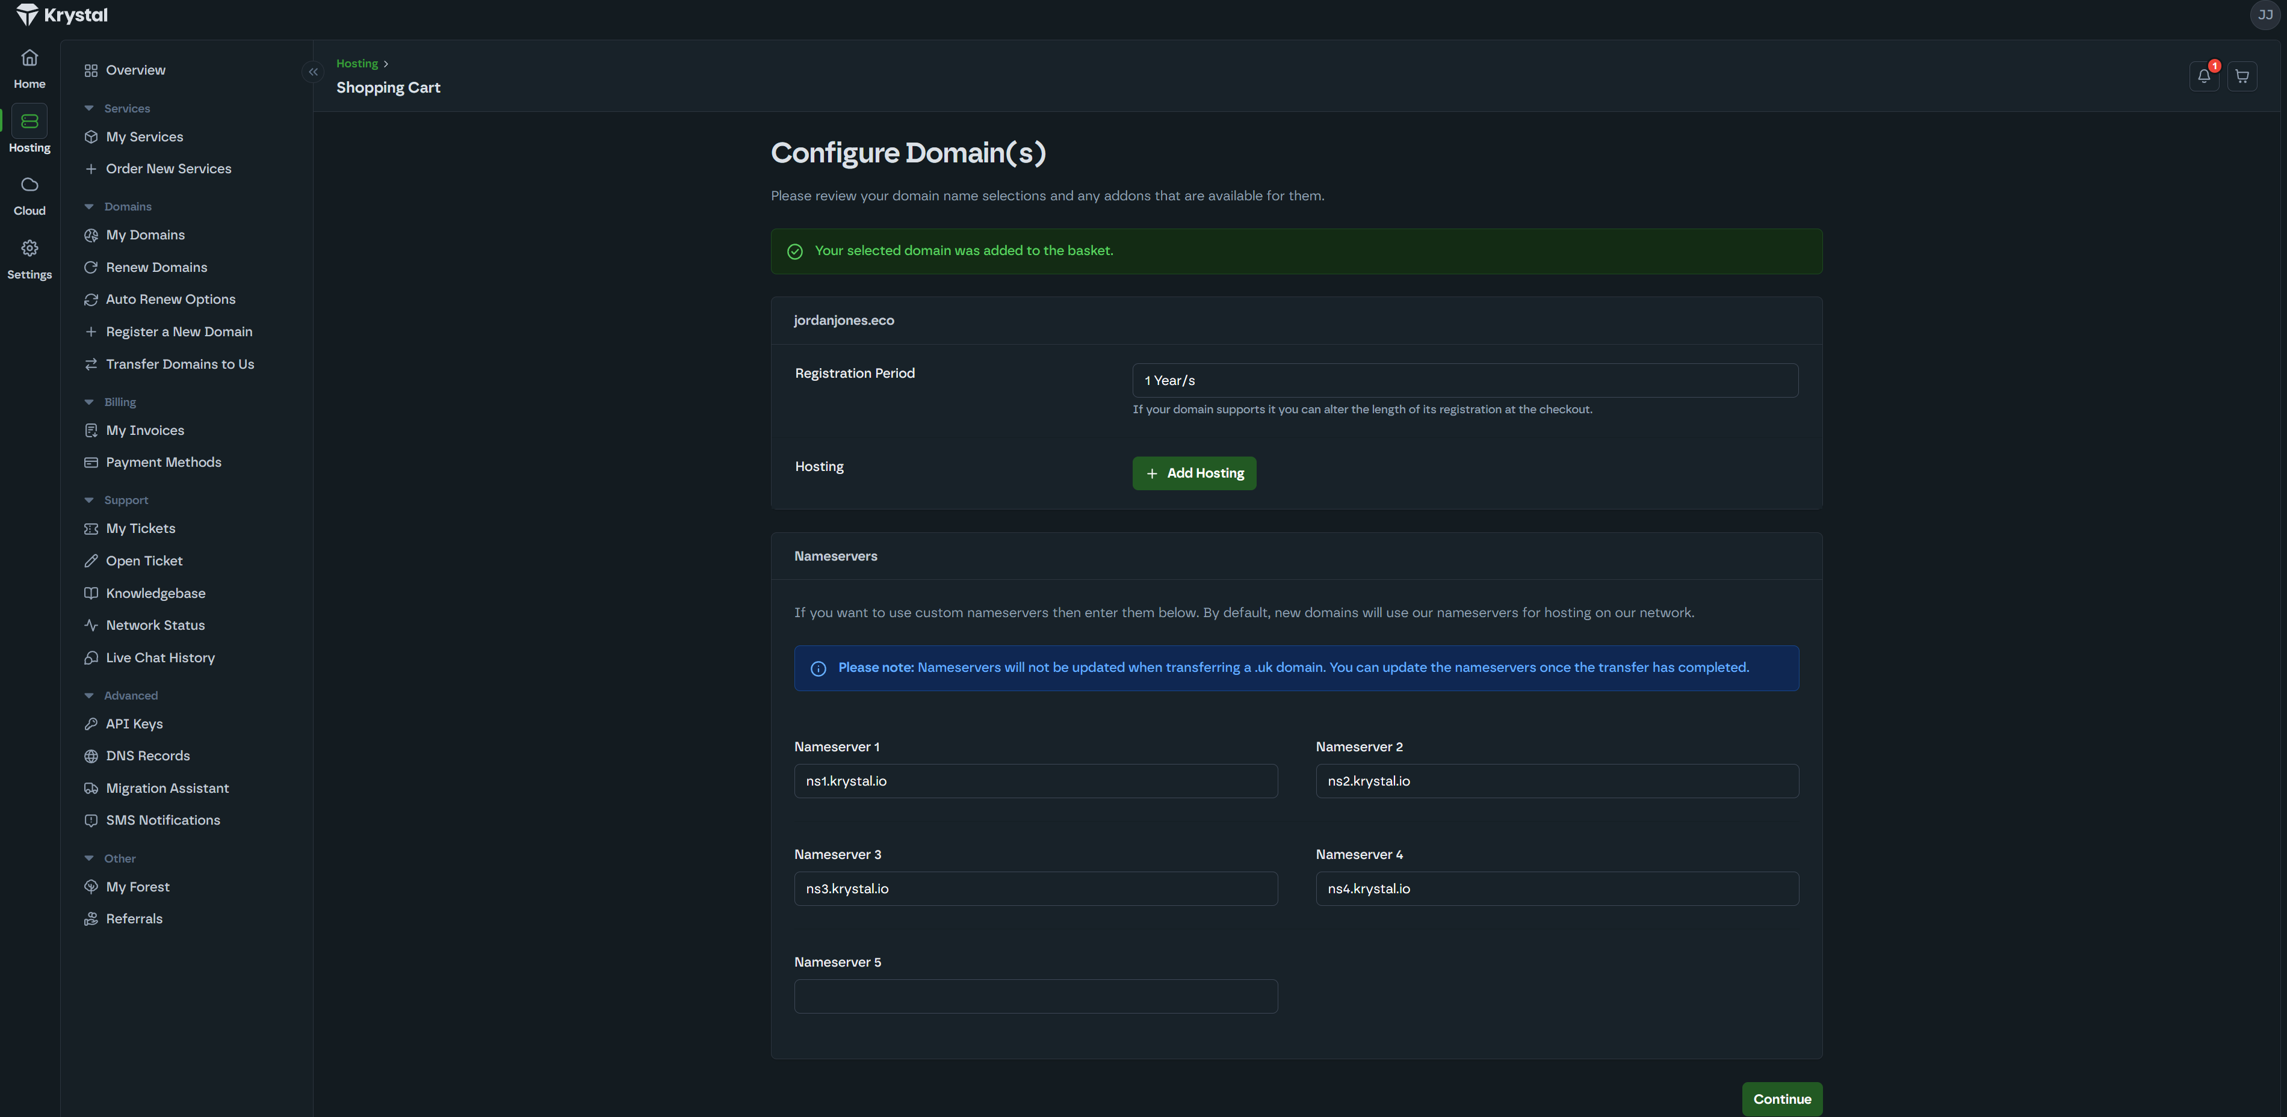
Task: Collapse the sidebar with double-chevron icon
Action: pos(312,72)
